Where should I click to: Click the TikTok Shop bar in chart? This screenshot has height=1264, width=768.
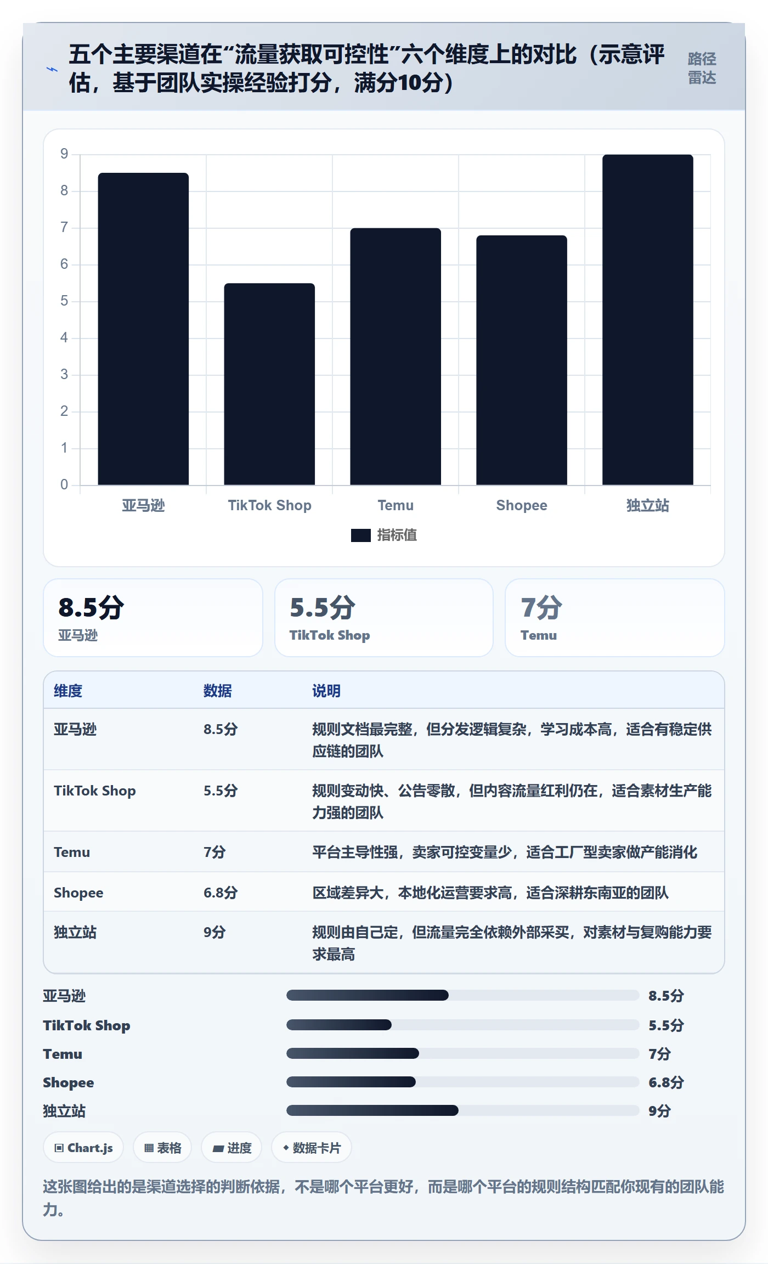click(x=269, y=384)
